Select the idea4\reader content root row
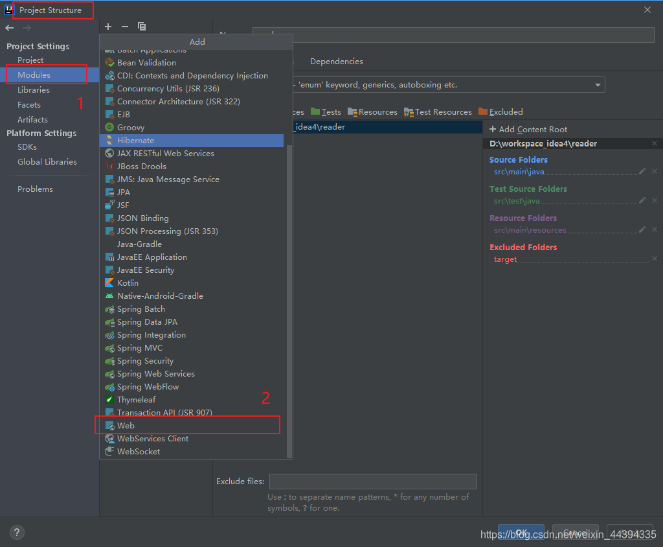The height and width of the screenshot is (547, 663). point(387,127)
